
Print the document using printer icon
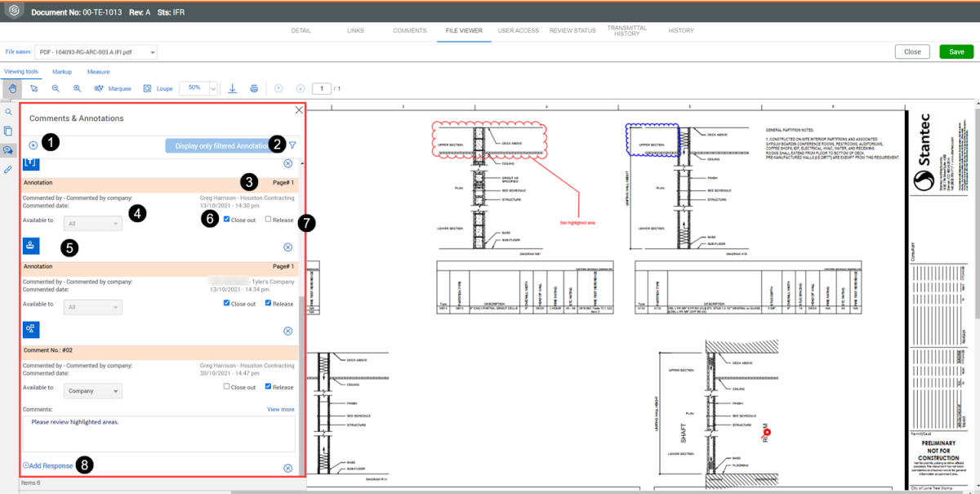pyautogui.click(x=254, y=88)
